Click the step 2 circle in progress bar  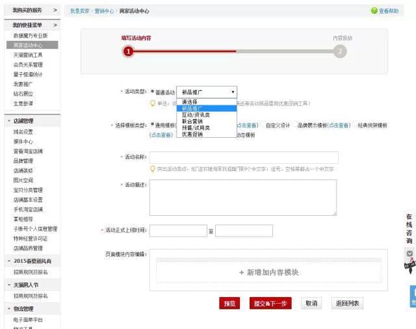(x=340, y=51)
